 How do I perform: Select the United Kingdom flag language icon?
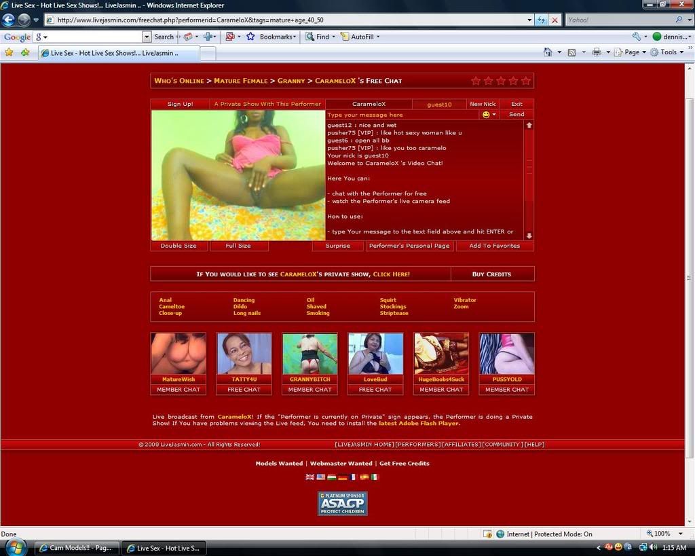tap(310, 477)
